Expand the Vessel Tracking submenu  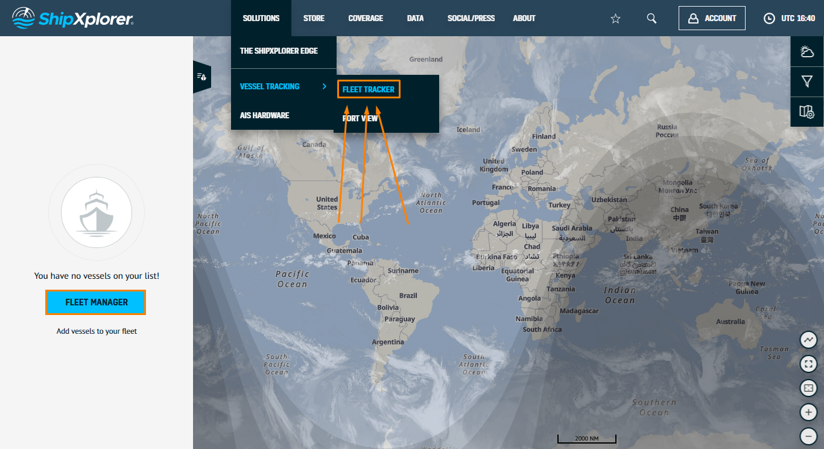click(284, 86)
